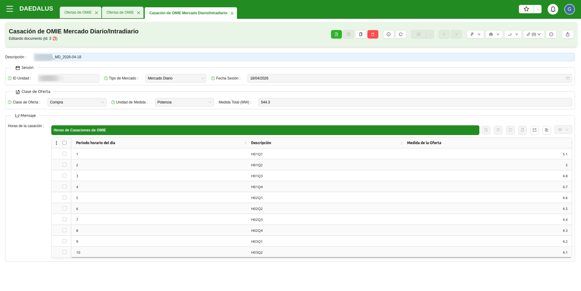Screen dimensions: 581x291
Task: Click the share/export icon in the header
Action: click(x=567, y=34)
